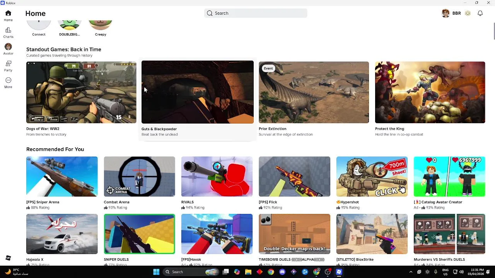This screenshot has height=278, width=495.
Task: Open friend DOUBLEBIG... avatar
Action: click(x=70, y=25)
